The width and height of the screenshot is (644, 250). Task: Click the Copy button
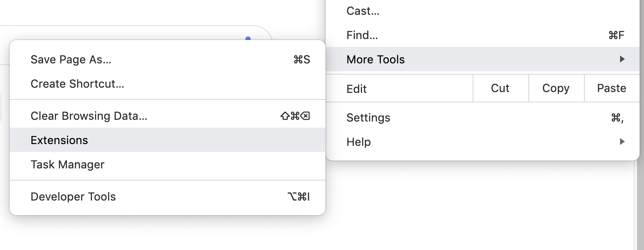[x=556, y=88]
